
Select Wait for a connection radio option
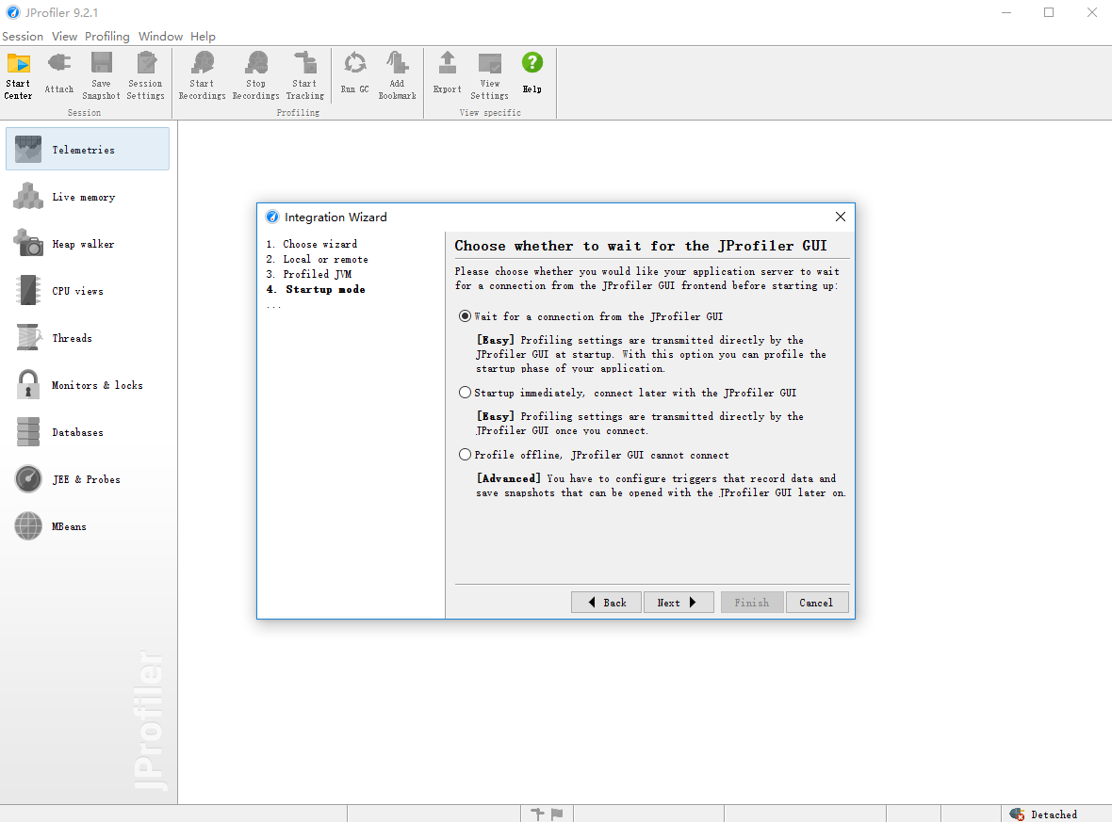point(466,316)
